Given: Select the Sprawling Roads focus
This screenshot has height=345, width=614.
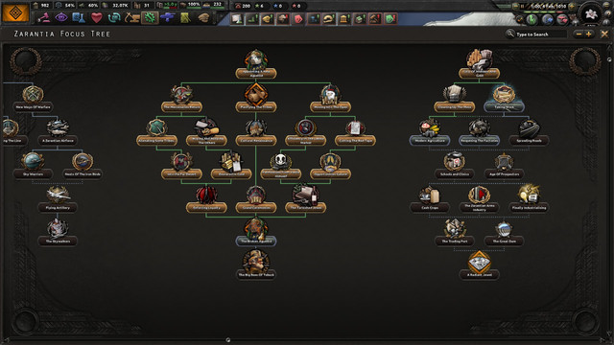Looking at the screenshot, I should [529, 132].
